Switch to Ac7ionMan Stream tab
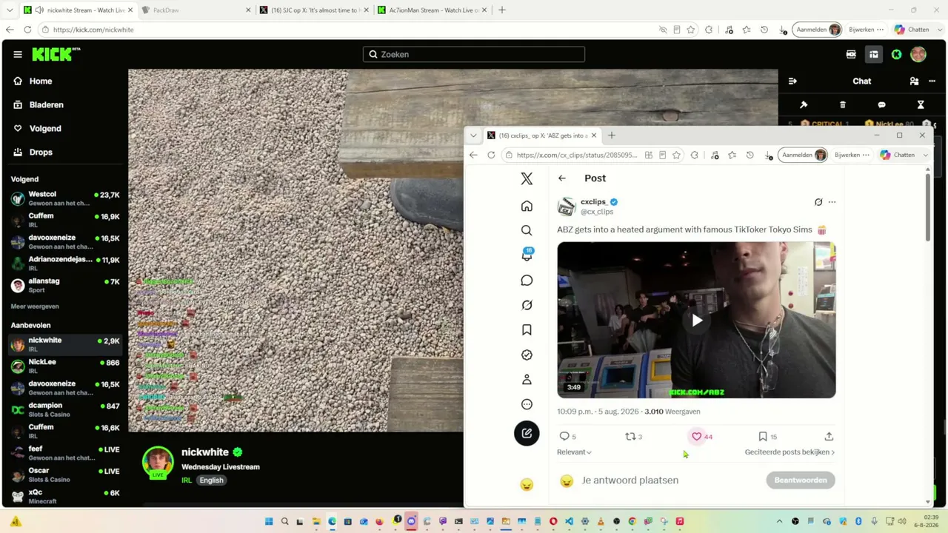Image resolution: width=948 pixels, height=533 pixels. [431, 10]
